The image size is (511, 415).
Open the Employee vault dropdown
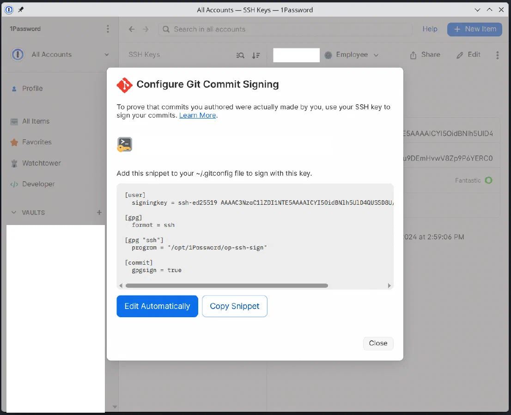click(x=352, y=54)
